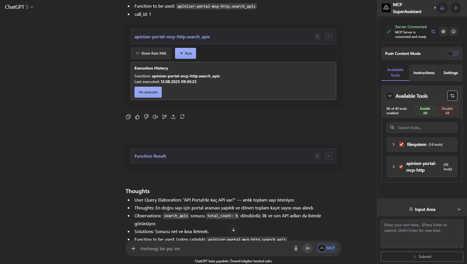Image resolution: width=467 pixels, height=264 pixels.
Task: Expand the filesystem tools group
Action: [394, 144]
